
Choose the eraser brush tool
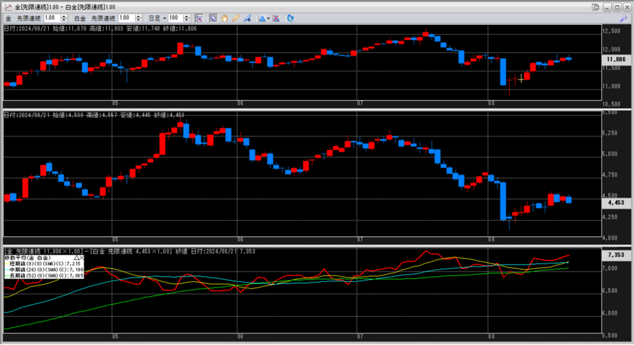[x=247, y=18]
